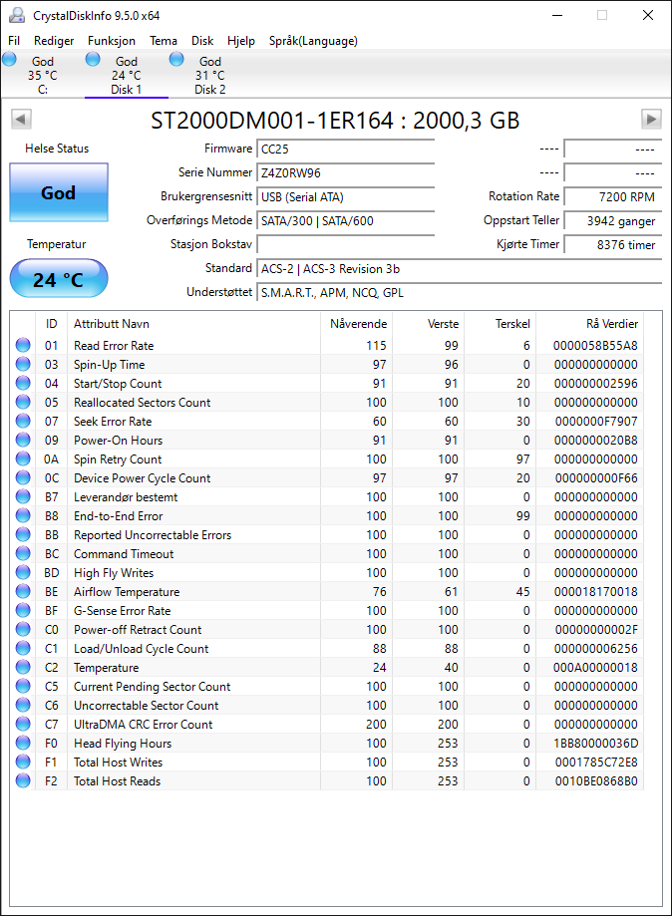
Task: Click the Rå Verdier column header
Action: pyautogui.click(x=612, y=324)
